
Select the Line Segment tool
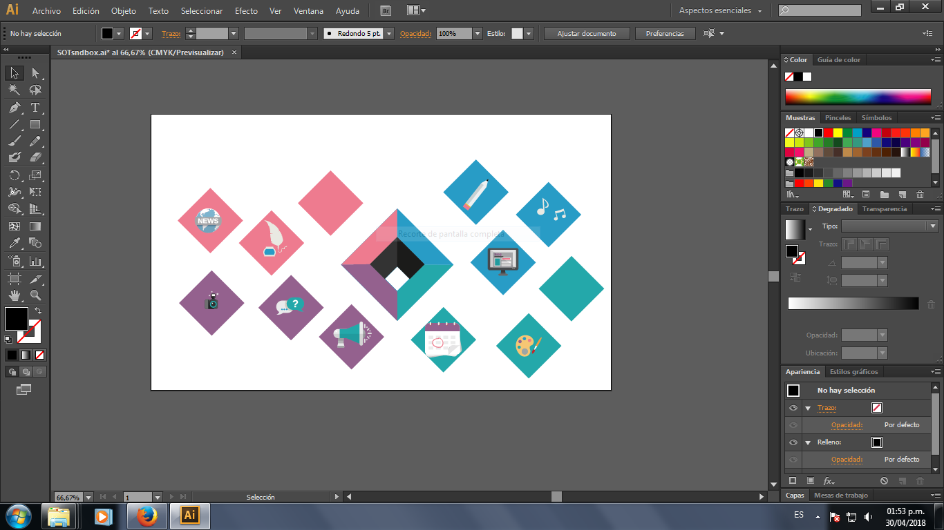click(14, 125)
